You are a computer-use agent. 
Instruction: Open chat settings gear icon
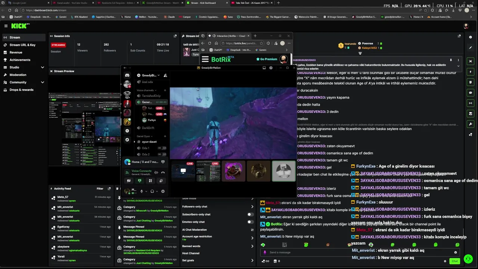click(445, 261)
